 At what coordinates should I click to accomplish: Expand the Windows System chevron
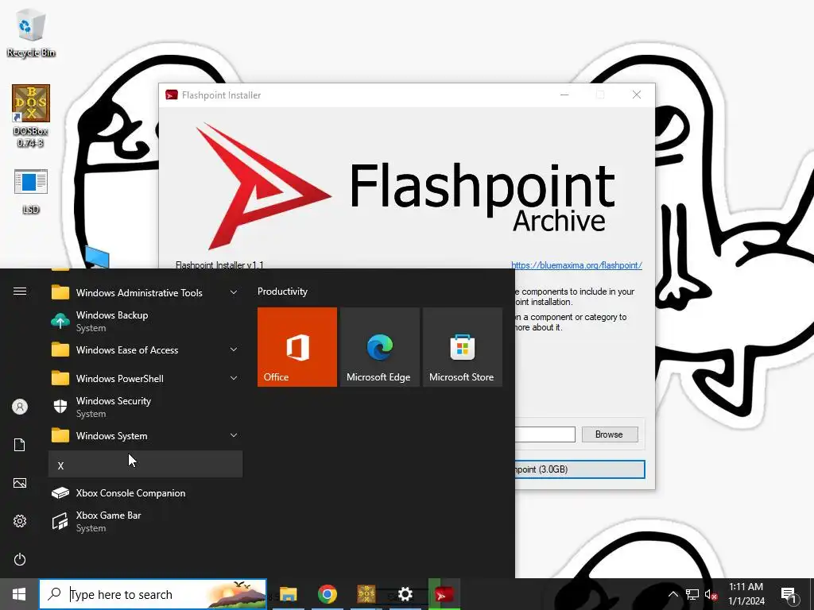point(234,435)
